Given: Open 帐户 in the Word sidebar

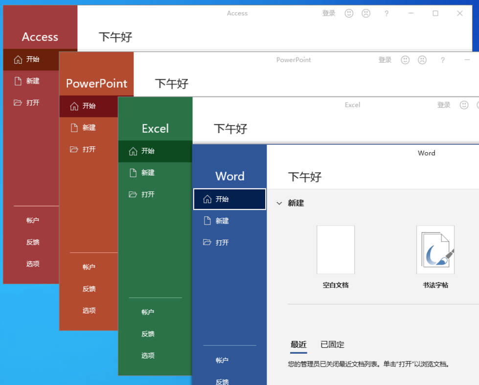Looking at the screenshot, I should click(222, 360).
